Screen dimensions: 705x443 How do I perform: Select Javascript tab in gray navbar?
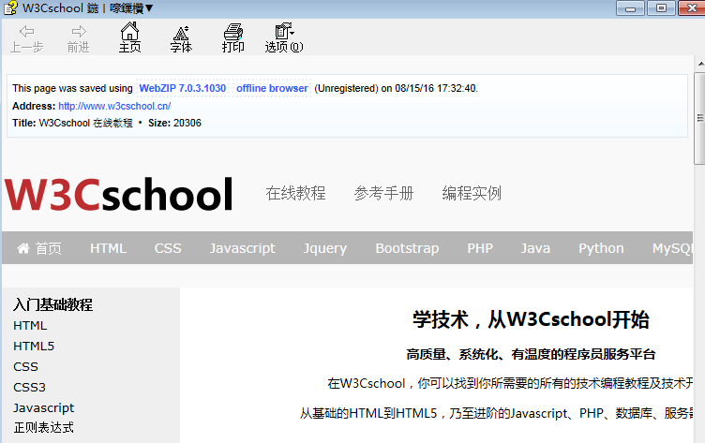tap(242, 248)
